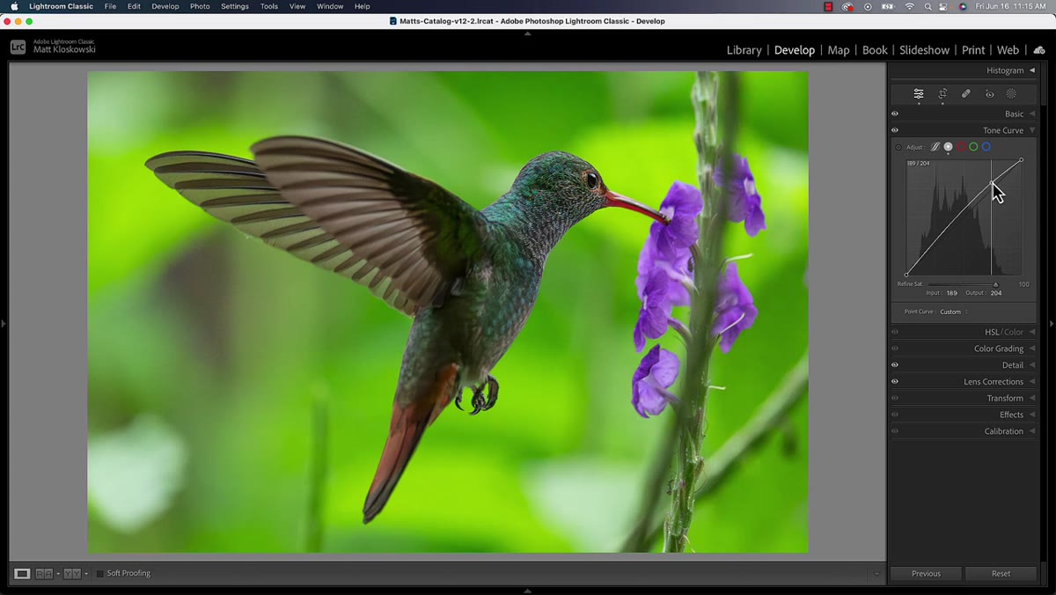Click the Previous button
Image resolution: width=1056 pixels, height=595 pixels.
click(926, 574)
